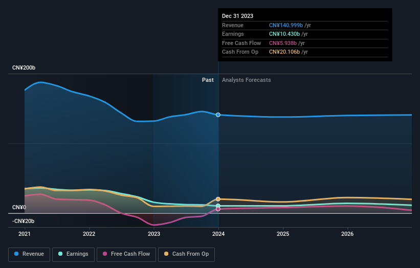Image resolution: width=420 pixels, height=268 pixels.
Task: Click the 2022 x-axis label
Action: tap(89, 234)
